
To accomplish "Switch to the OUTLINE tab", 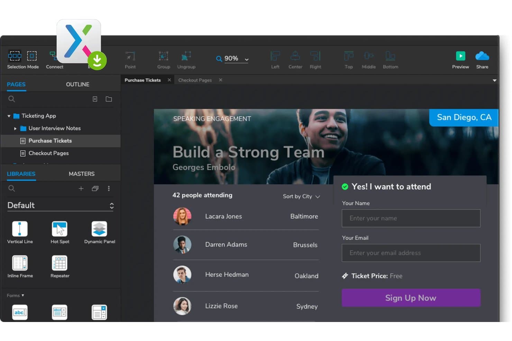I will click(x=77, y=84).
